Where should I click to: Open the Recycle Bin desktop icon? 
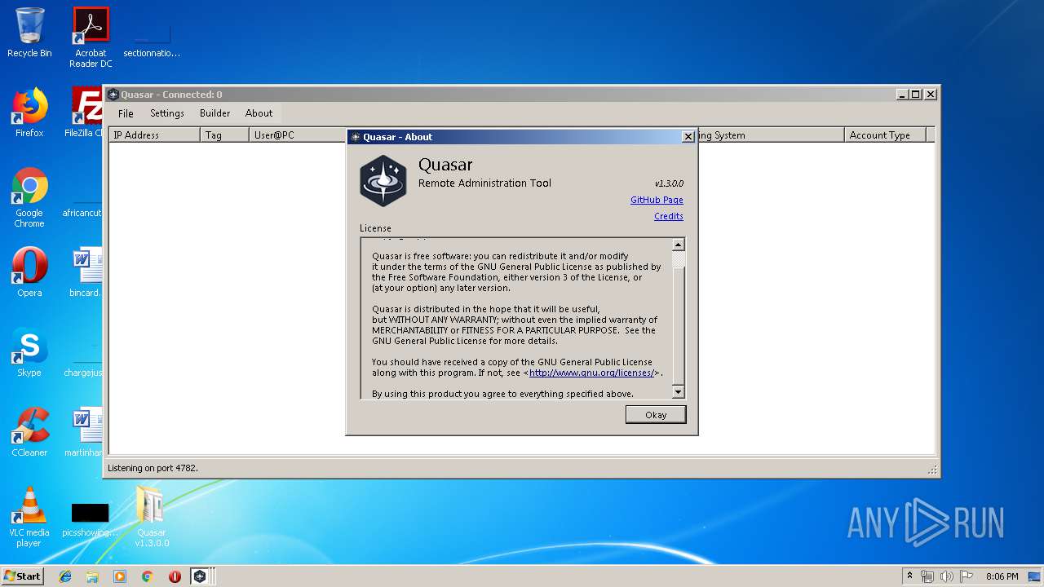29,33
